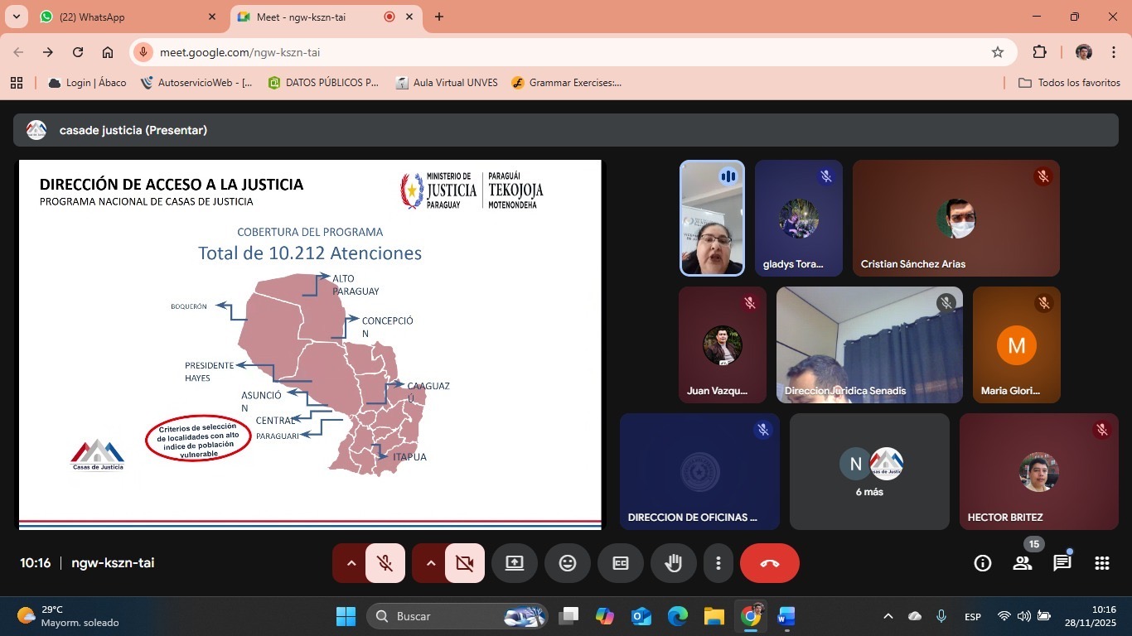
Task: Switch to the WhatsApp browser tab
Action: 124,17
